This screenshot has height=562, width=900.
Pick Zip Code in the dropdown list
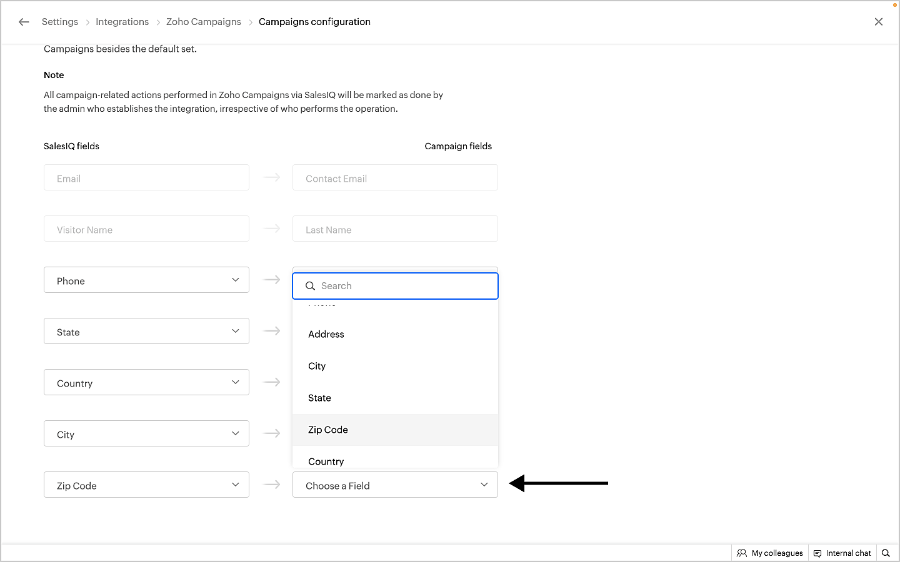pyautogui.click(x=328, y=430)
